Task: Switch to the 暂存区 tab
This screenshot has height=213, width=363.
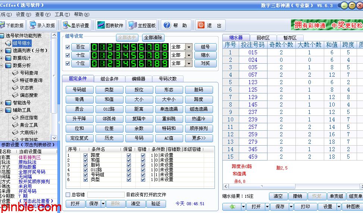Action: [x=290, y=38]
